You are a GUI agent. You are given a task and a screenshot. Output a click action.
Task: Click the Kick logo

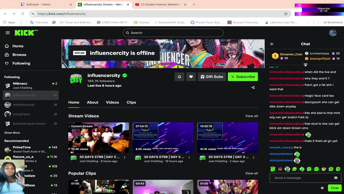click(26, 33)
